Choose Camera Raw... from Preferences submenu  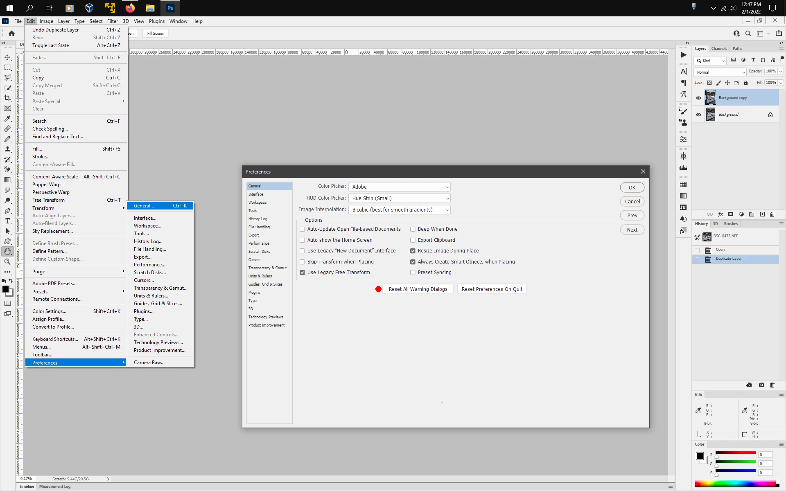click(x=149, y=363)
